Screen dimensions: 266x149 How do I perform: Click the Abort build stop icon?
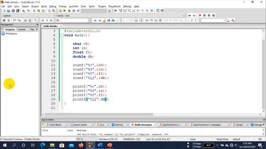[78, 11]
